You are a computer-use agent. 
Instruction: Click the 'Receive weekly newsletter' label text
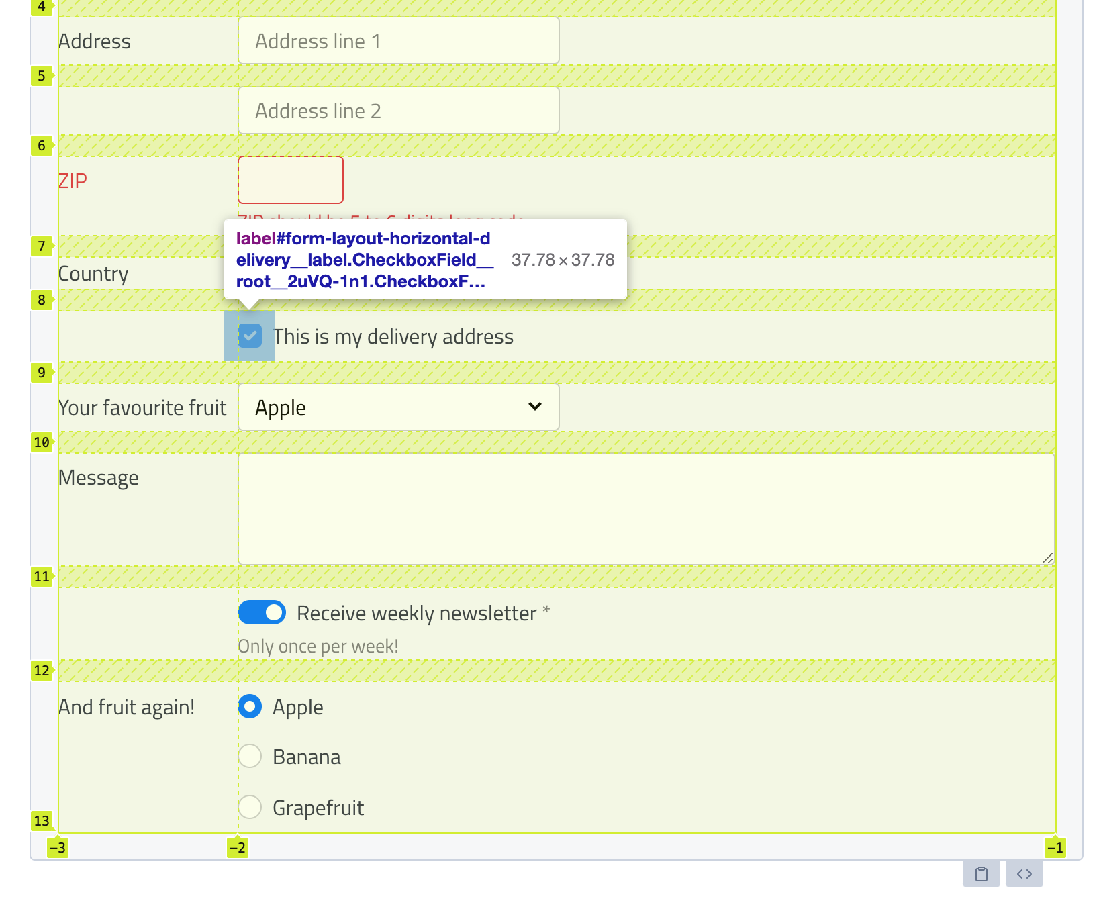(x=416, y=613)
